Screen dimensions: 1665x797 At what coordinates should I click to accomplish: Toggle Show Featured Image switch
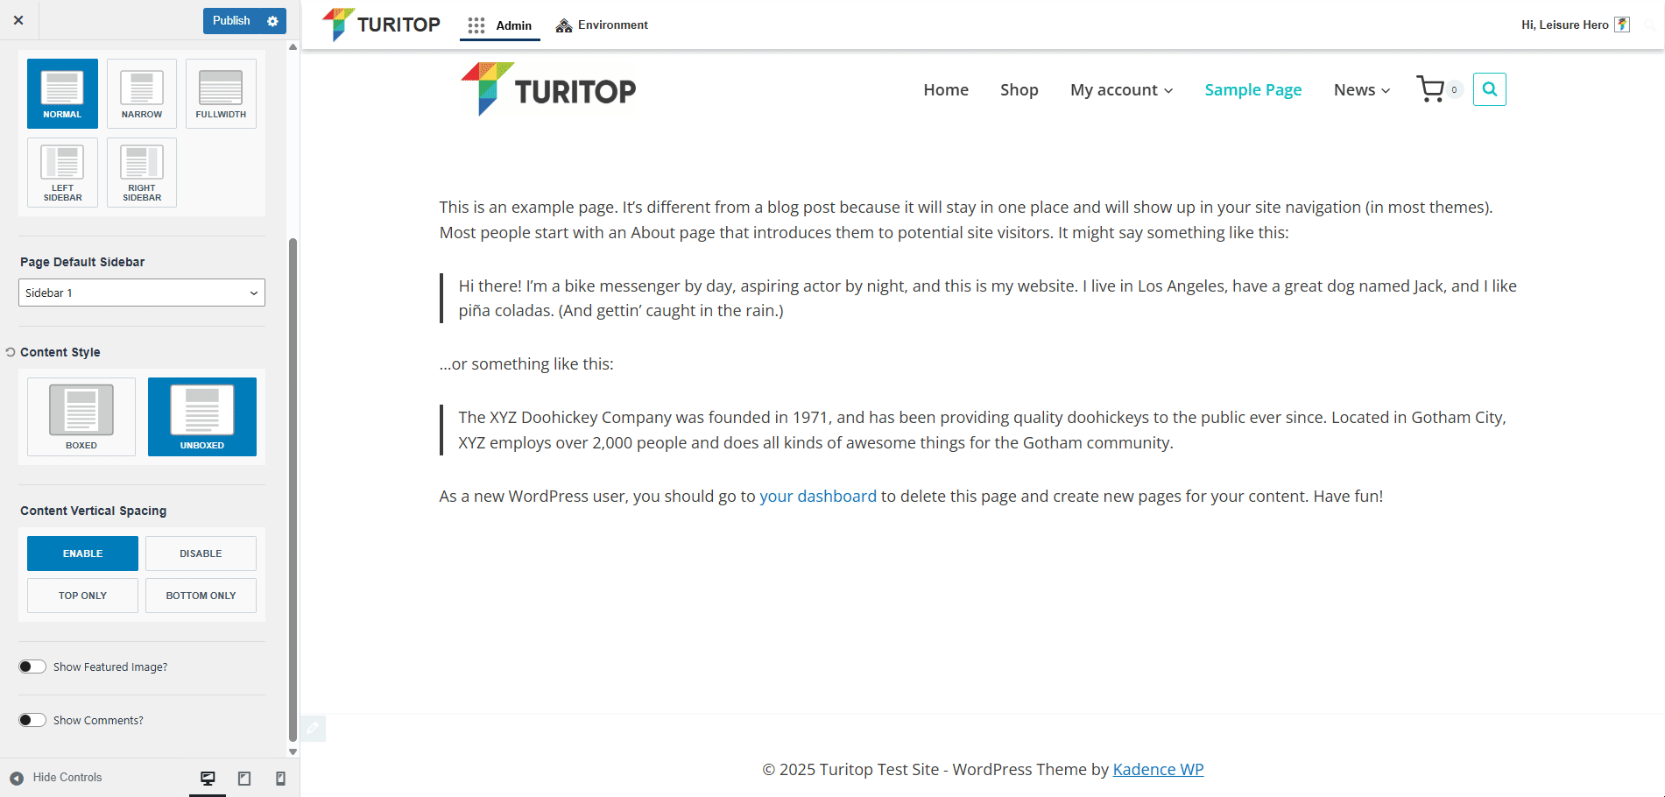[x=32, y=667]
